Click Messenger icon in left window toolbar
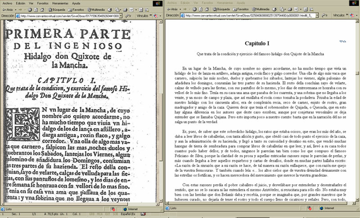The image size is (360, 218). (147, 10)
